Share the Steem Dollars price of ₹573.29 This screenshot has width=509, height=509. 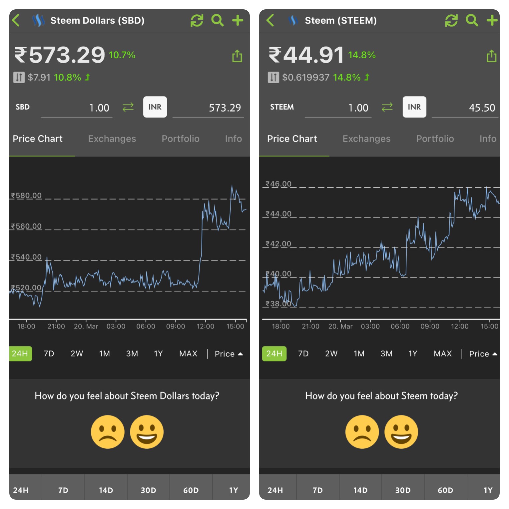coord(237,56)
